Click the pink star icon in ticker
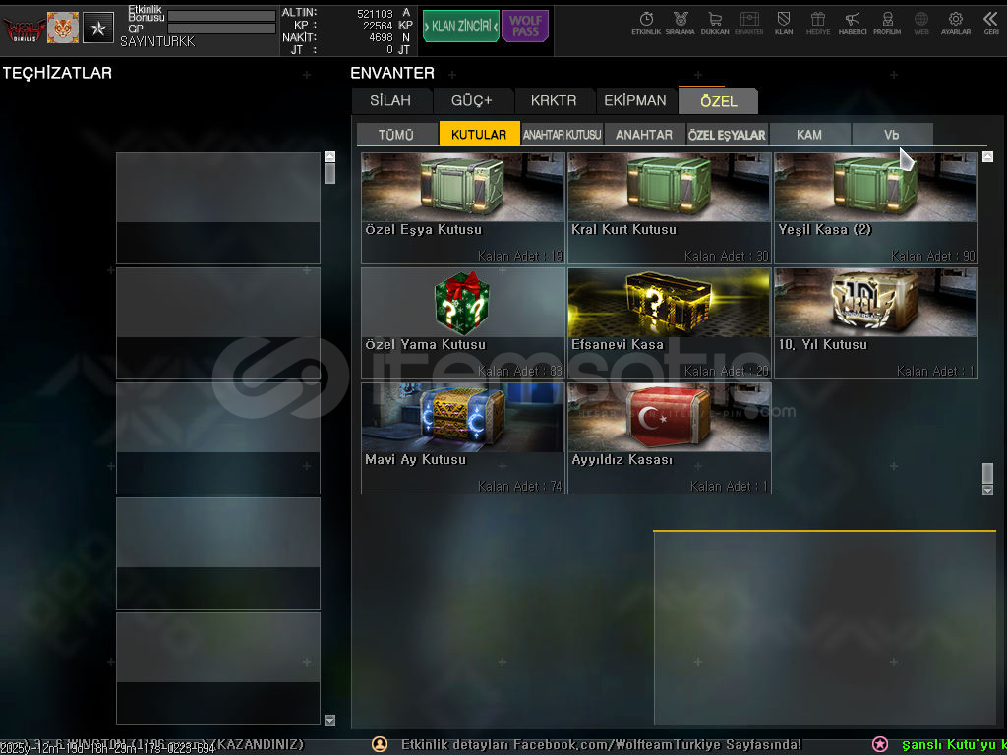This screenshot has height=755, width=1007. 880,744
